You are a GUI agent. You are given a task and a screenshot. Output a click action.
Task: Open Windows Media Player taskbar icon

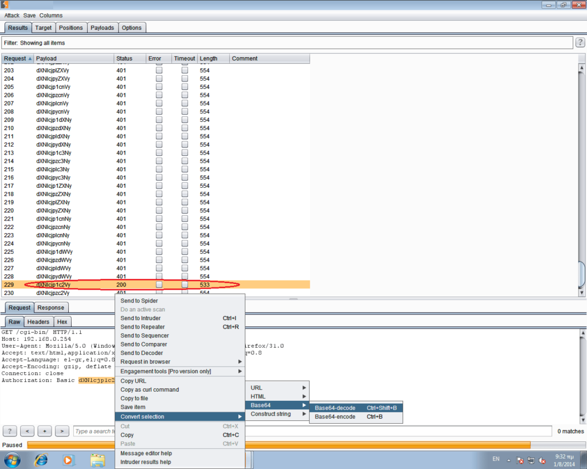pyautogui.click(x=69, y=460)
